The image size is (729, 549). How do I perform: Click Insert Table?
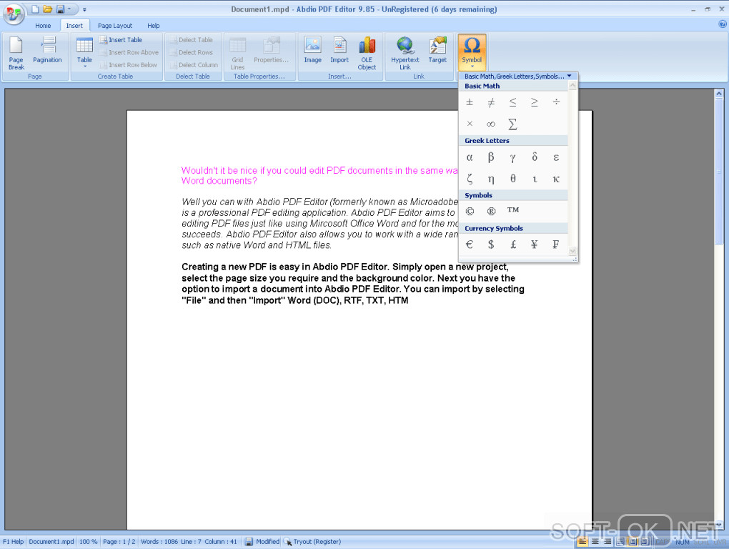tap(121, 40)
